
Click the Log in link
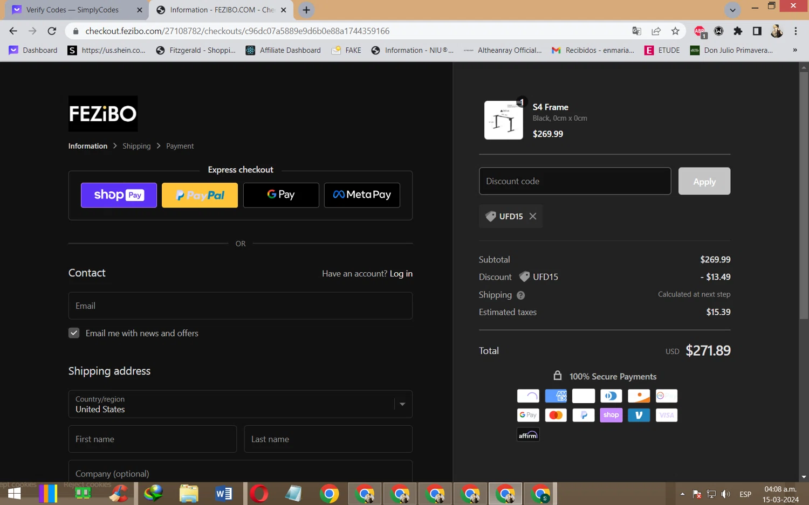click(x=401, y=274)
